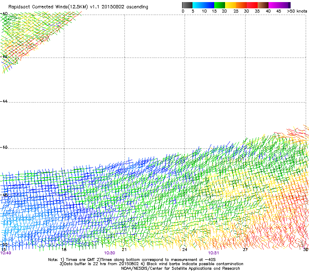Click the legend tick label 25
The width and height of the screenshot is (309, 271).
click(x=236, y=11)
